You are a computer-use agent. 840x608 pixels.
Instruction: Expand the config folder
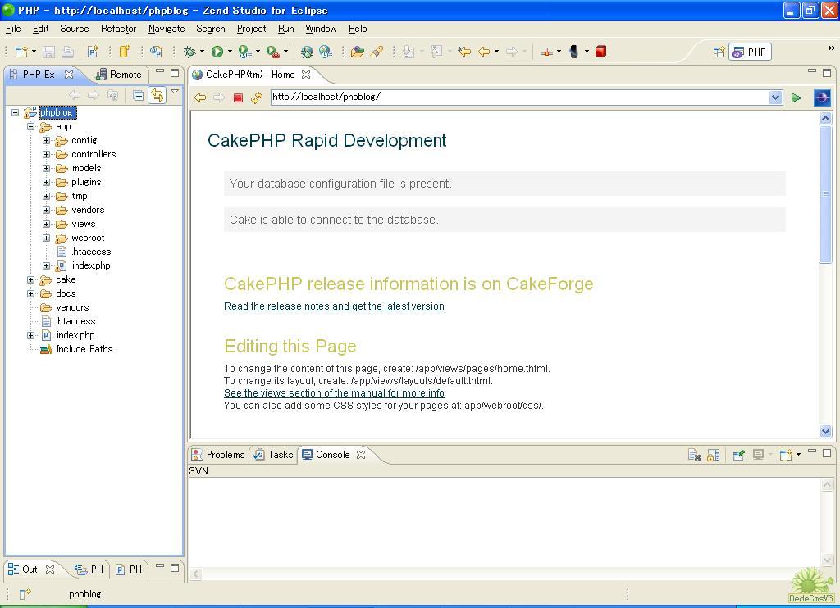tap(47, 141)
